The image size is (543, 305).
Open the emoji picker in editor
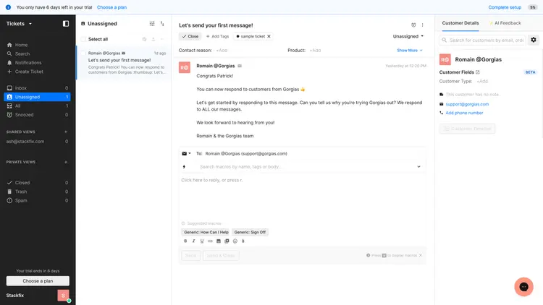235,241
